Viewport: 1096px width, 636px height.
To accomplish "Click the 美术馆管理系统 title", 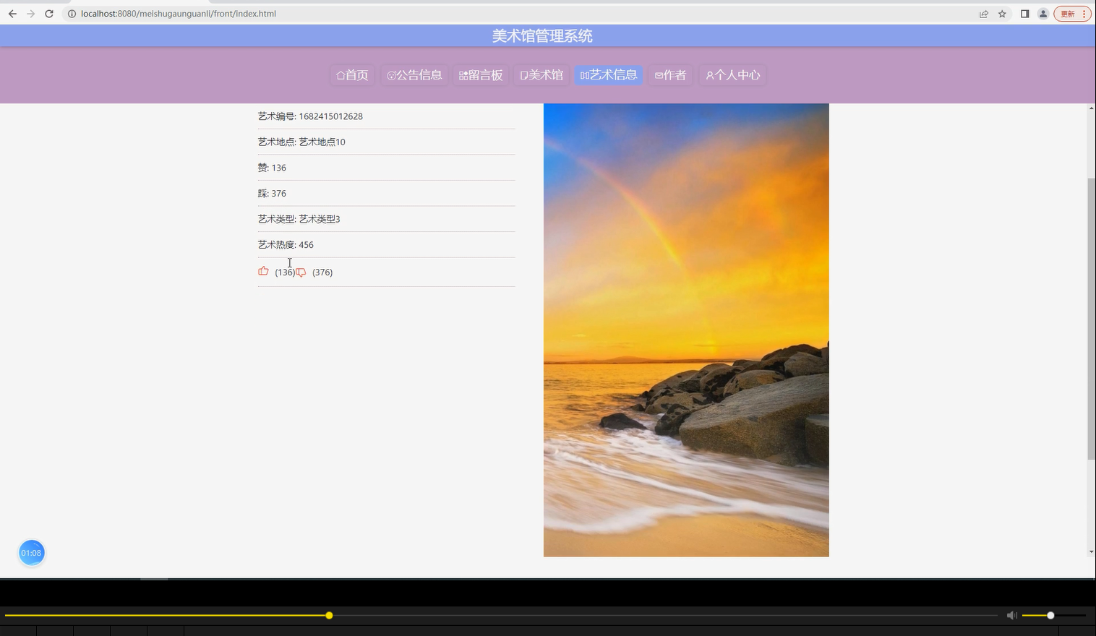I will coord(542,36).
